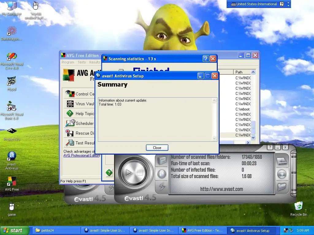The width and height of the screenshot is (314, 235).
Task: Switch to AVG Free Edition taskbar item
Action: pyautogui.click(x=203, y=230)
